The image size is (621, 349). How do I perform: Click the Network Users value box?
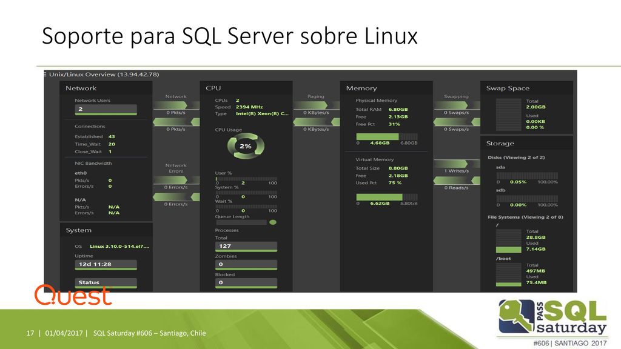click(106, 109)
